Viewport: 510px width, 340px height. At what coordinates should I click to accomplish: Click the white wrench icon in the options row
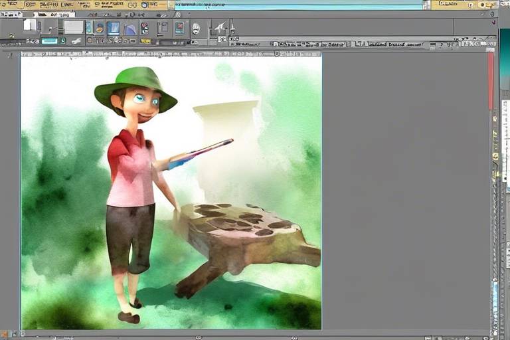[76, 41]
